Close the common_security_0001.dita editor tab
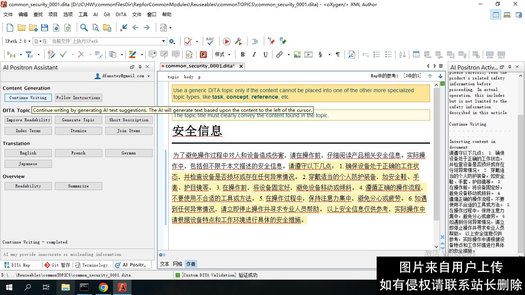This screenshot has height=295, width=525. tap(241, 66)
